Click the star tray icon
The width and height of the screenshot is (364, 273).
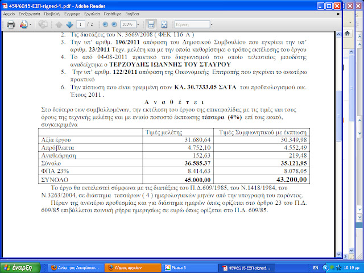(x=338, y=268)
